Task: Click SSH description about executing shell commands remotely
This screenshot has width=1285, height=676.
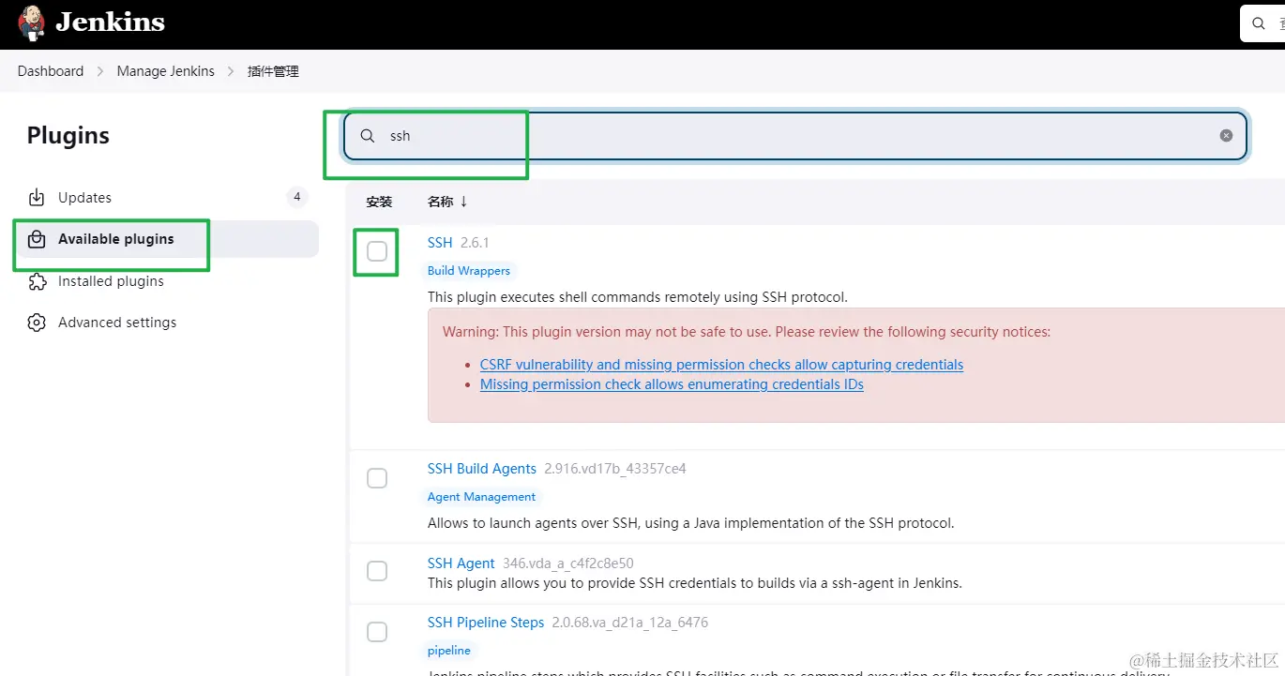Action: [x=638, y=297]
